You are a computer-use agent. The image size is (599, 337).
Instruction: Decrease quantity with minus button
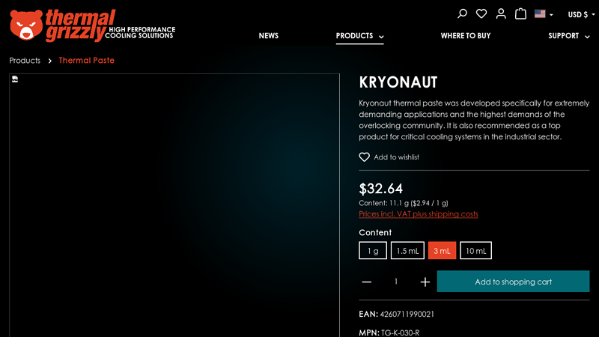point(367,282)
